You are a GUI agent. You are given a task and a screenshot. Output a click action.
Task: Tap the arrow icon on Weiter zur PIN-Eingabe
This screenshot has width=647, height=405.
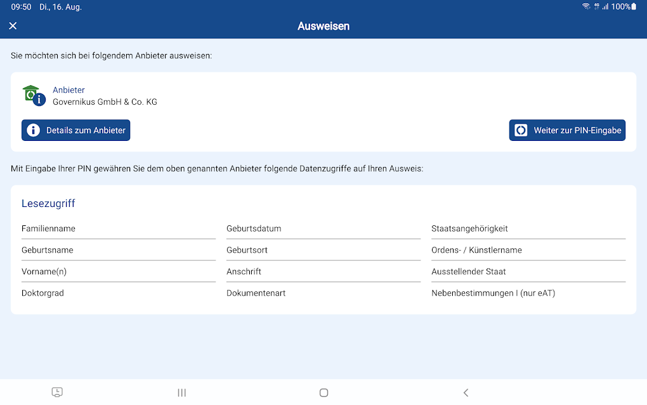pyautogui.click(x=521, y=130)
